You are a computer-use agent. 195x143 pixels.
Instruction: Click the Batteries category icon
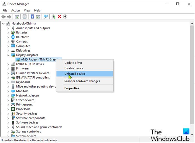click(x=13, y=33)
